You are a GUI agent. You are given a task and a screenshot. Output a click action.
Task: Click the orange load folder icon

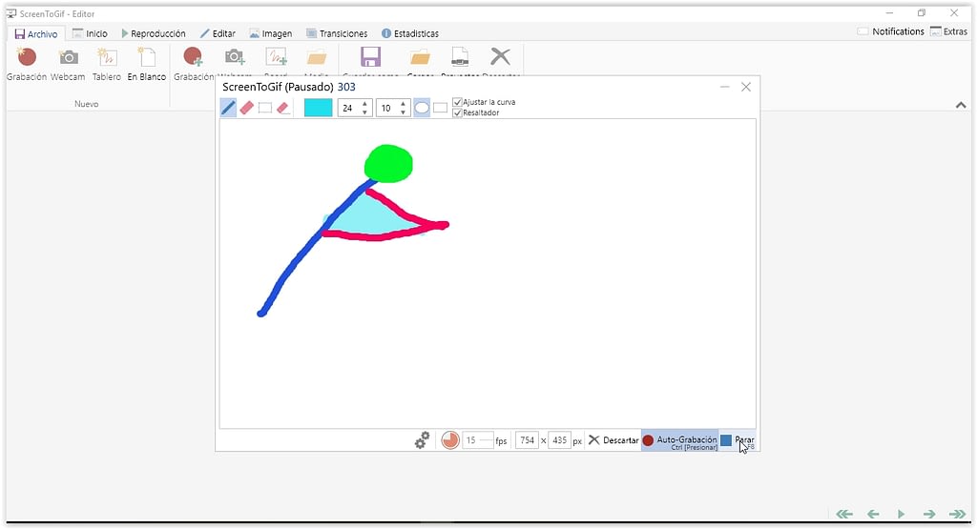(x=420, y=58)
